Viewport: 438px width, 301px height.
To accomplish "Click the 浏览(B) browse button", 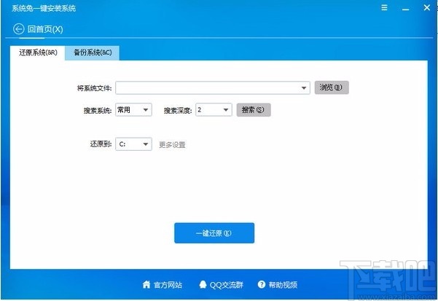I will pos(332,87).
